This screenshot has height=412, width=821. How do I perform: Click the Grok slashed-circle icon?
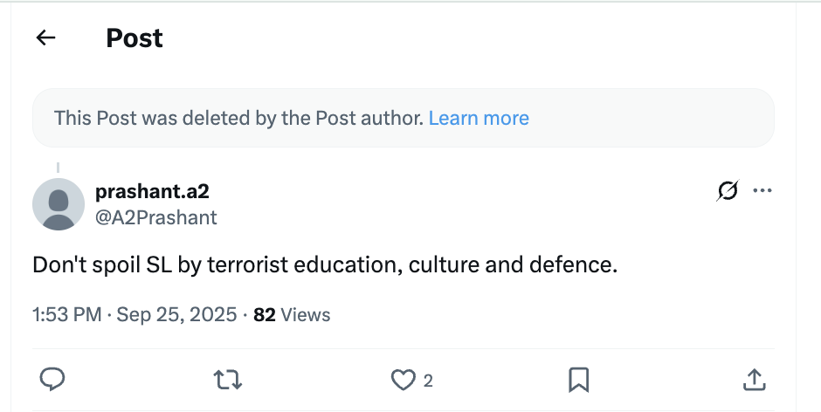point(727,190)
